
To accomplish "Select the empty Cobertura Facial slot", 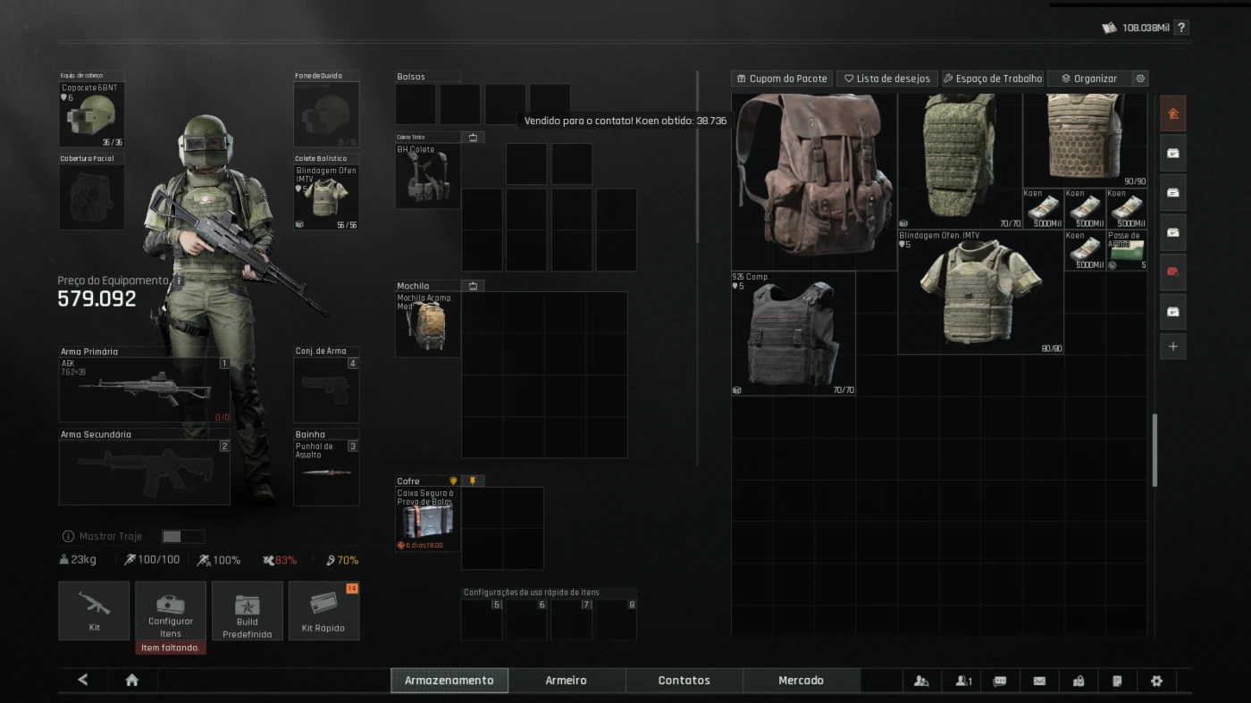I will [x=92, y=197].
